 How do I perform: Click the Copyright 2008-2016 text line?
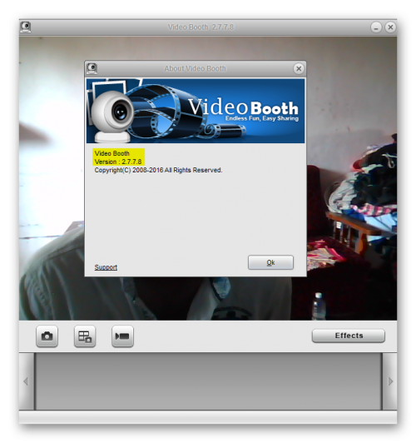[158, 170]
